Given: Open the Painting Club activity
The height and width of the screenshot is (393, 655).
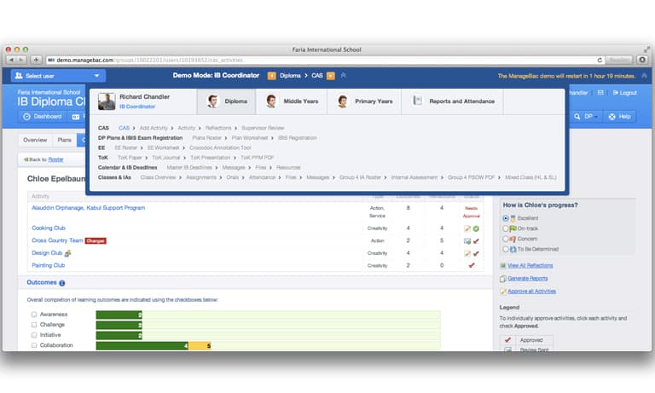Looking at the screenshot, I should coord(49,265).
